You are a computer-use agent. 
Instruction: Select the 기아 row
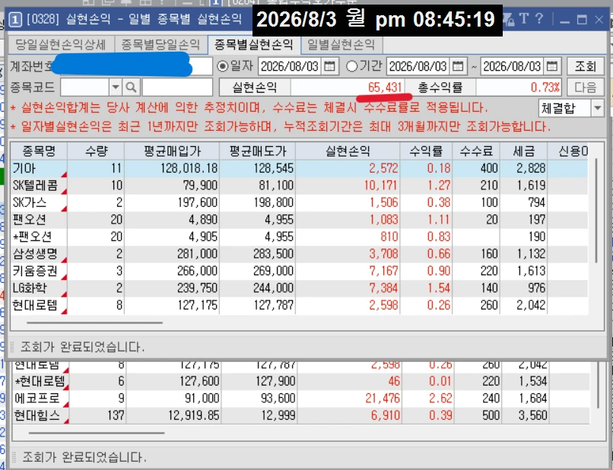299,168
